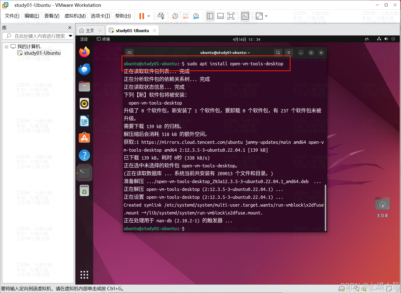Toggle the library sidebar view

click(210, 16)
